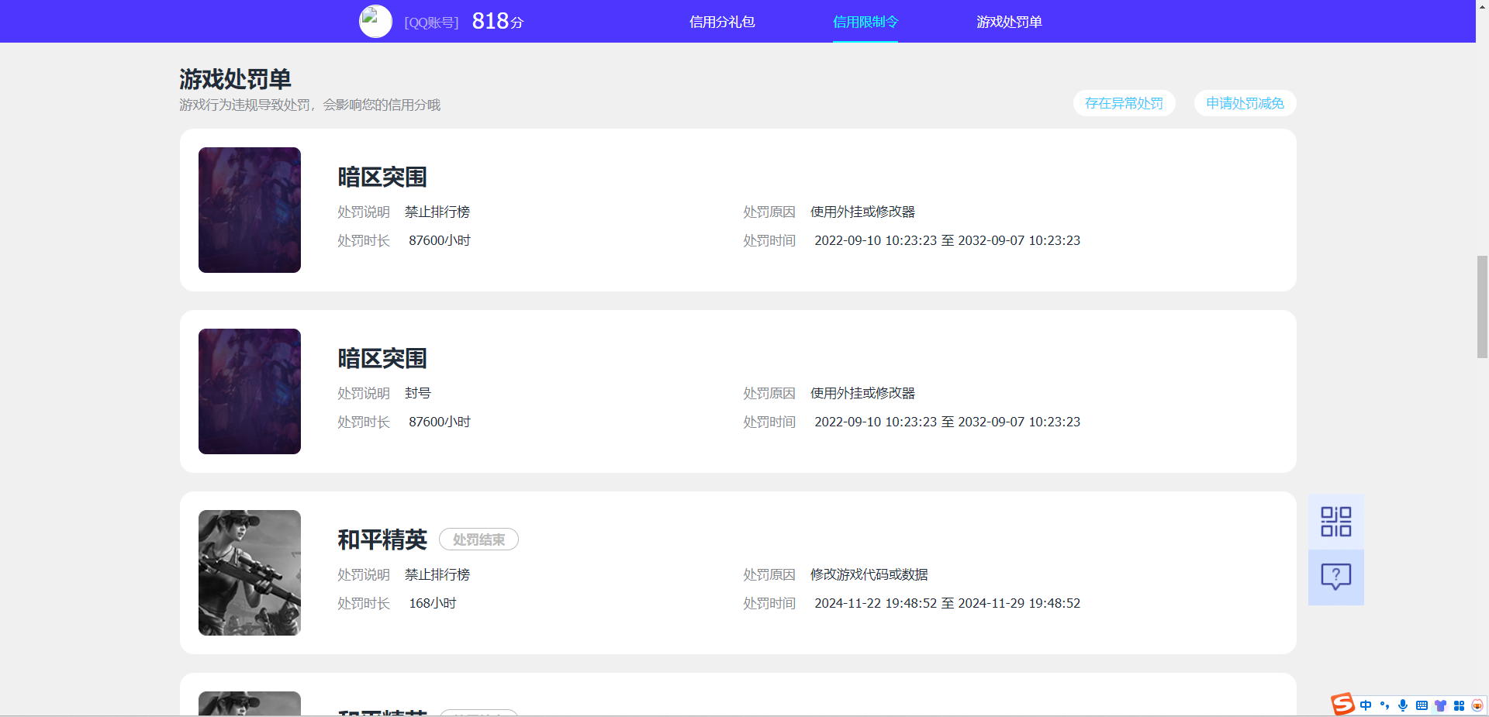Click the 处罚结束 badge beside 和平精英
Viewport: 1489px width, 717px height.
478,539
